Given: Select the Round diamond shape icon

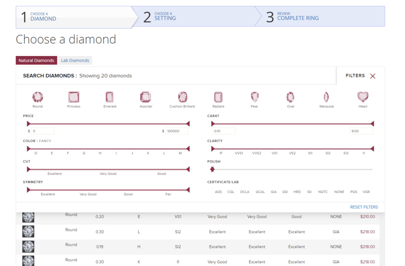Looking at the screenshot, I should pos(38,97).
